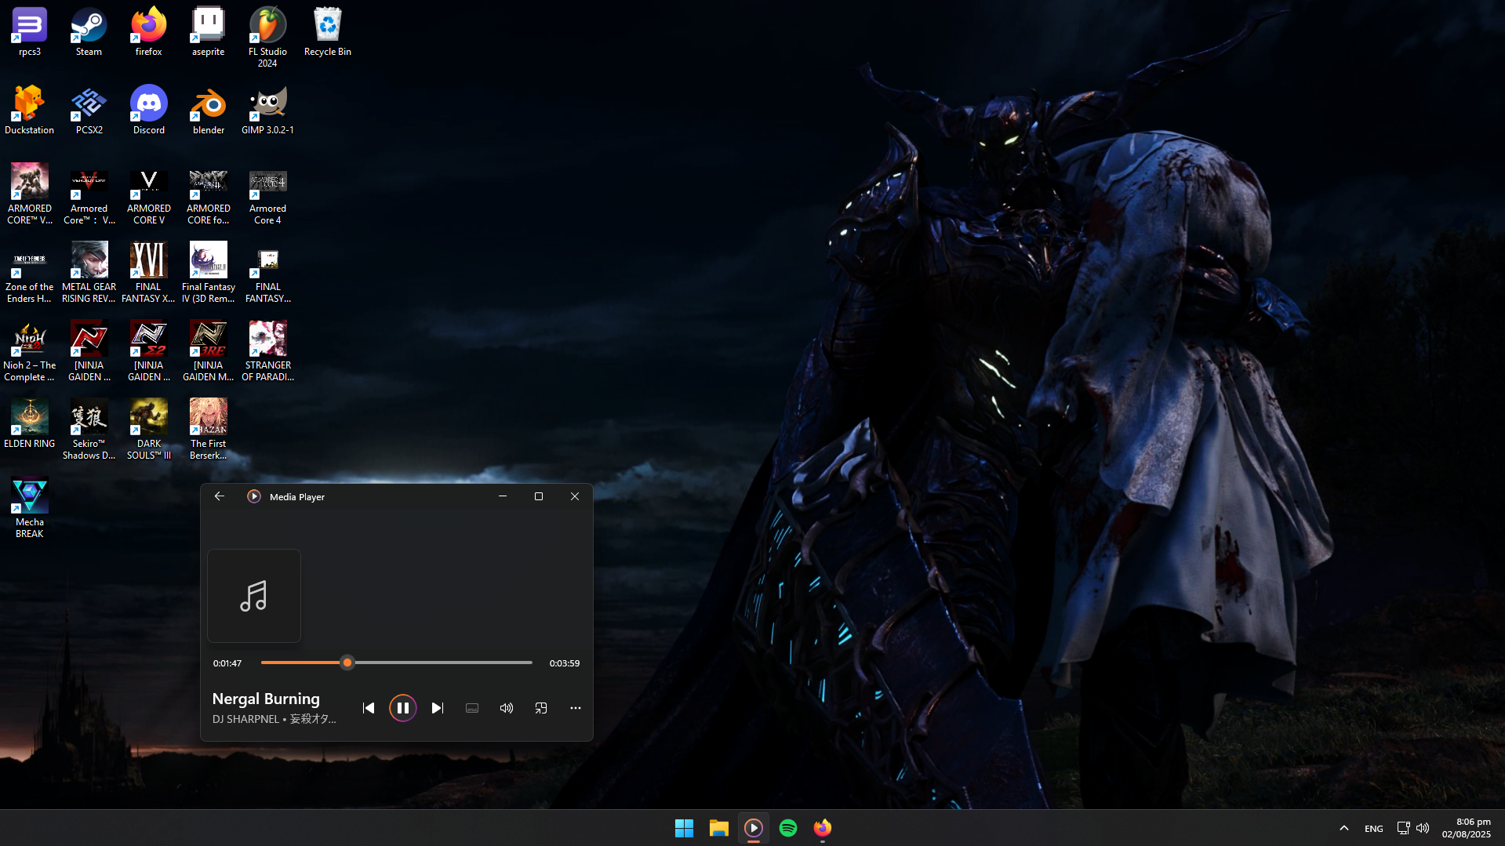Viewport: 1505px width, 846px height.
Task: Select NINJA GAIDEN Sigma 2 shortcut
Action: tap(148, 351)
